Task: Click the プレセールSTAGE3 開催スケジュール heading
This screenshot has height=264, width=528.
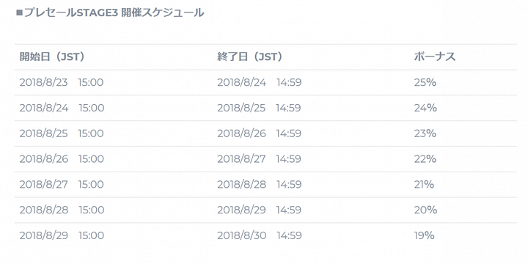Action: (110, 13)
